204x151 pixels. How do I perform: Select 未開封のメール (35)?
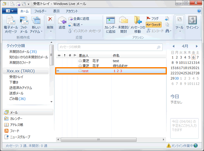tap(23, 52)
